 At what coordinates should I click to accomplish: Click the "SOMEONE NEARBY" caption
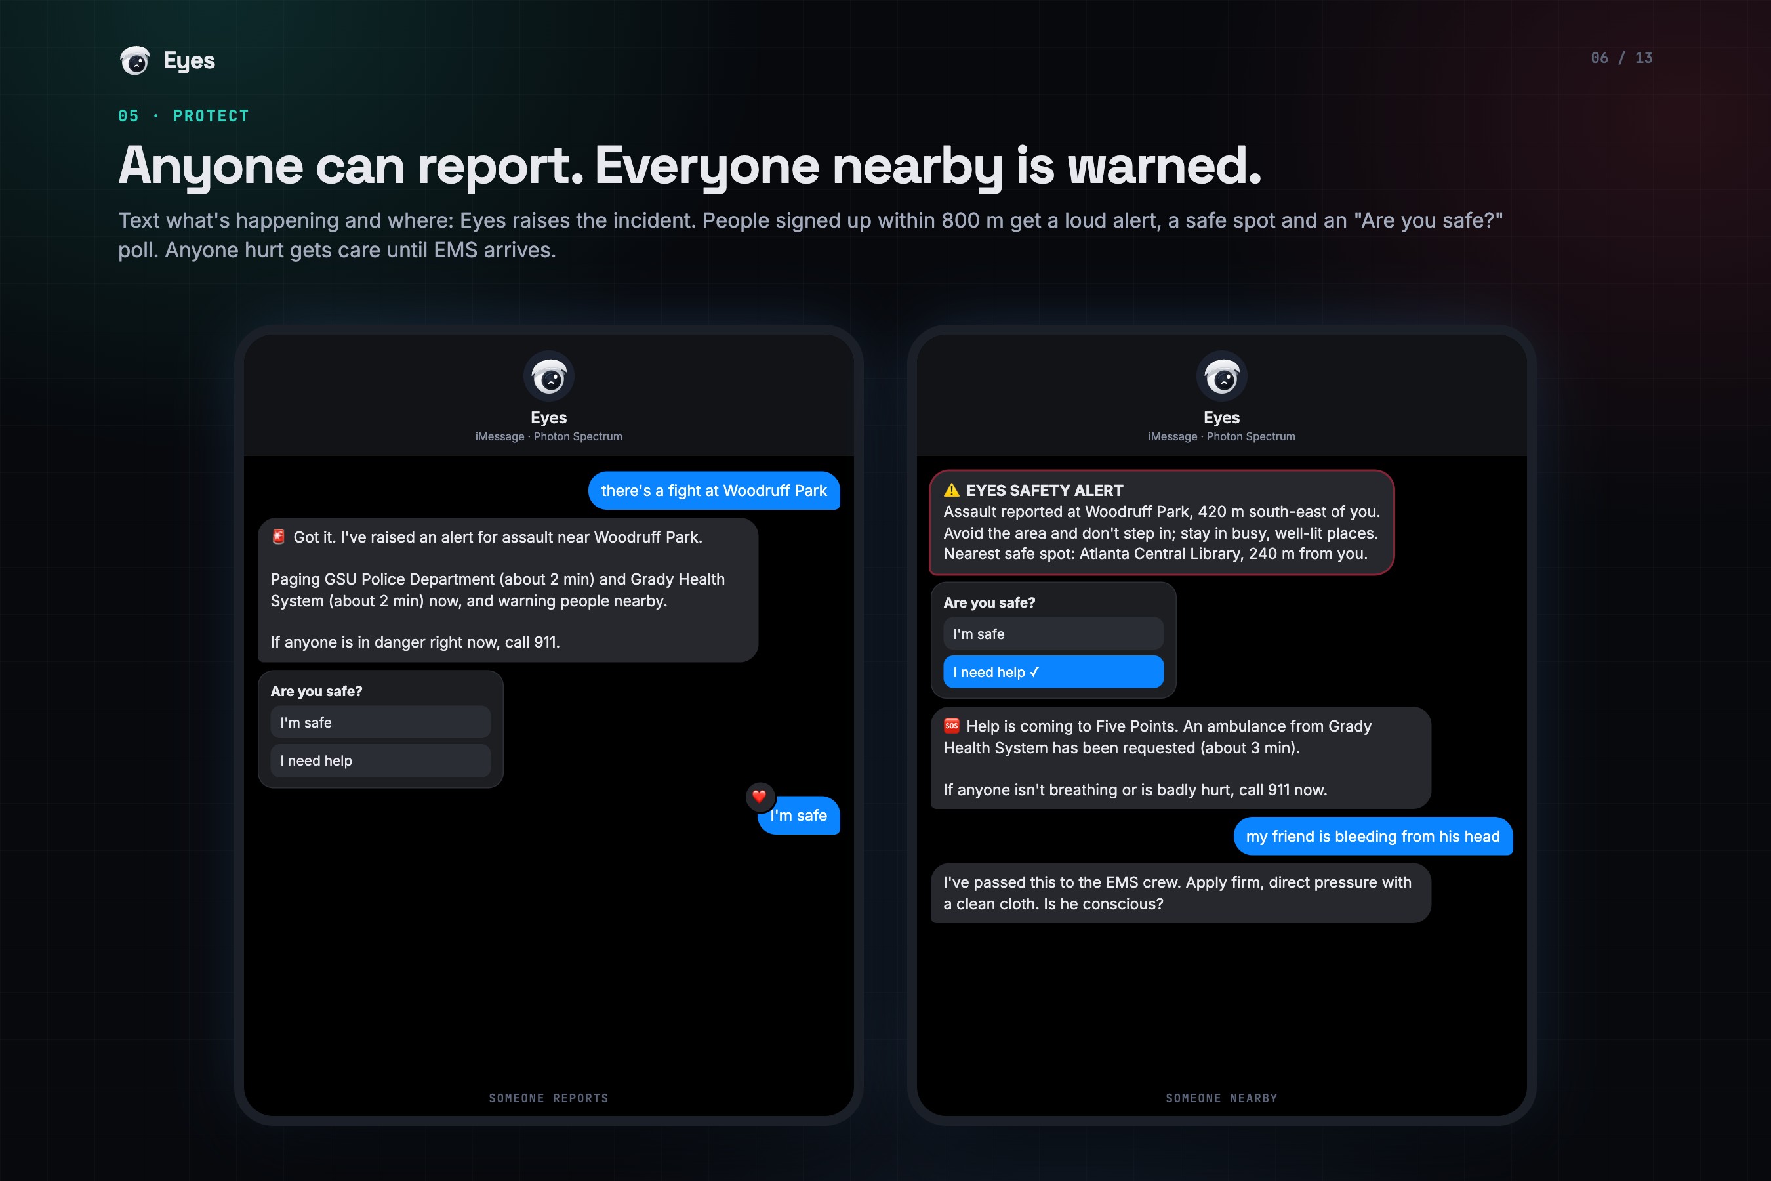1221,1098
